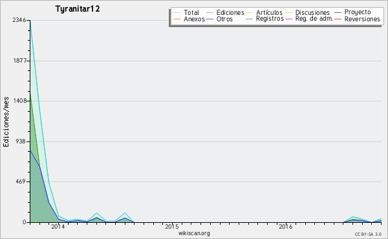
Task: Click the y-axis value 2346
Action: click(19, 20)
